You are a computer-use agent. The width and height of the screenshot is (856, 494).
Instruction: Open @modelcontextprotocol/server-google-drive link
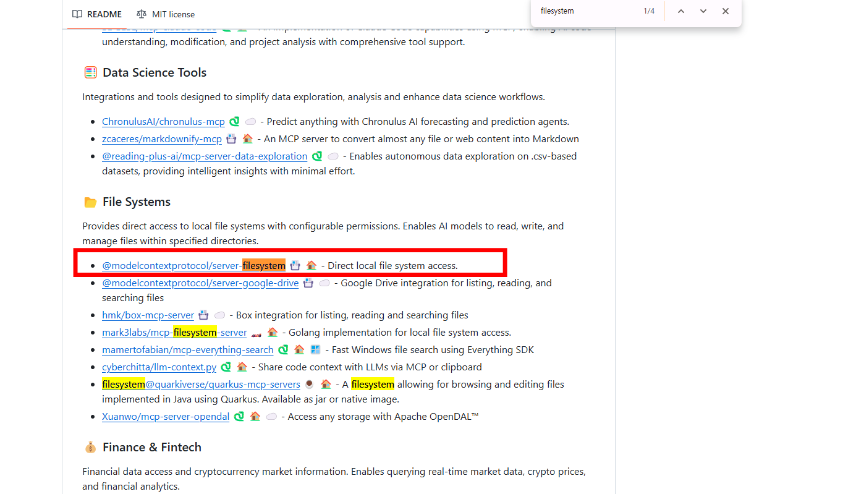pos(200,283)
